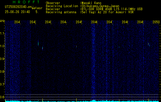The width and height of the screenshot is (161, 102).
Task: Click the 0.7 kHz frequency label
Action: [x=2, y=84]
